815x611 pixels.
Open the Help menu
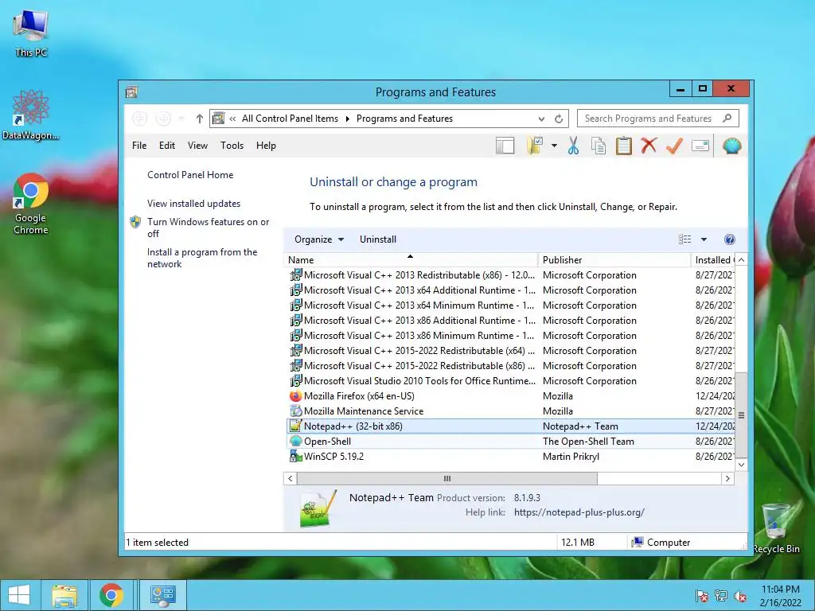pyautogui.click(x=266, y=146)
